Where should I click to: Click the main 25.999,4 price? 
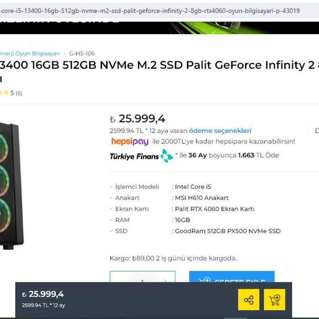click(142, 119)
